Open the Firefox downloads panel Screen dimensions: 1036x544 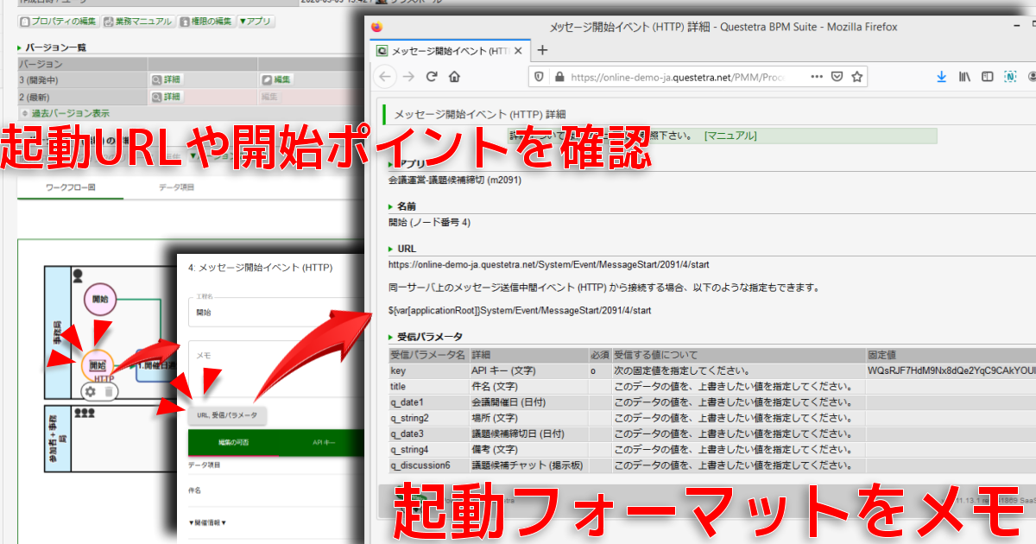[941, 76]
